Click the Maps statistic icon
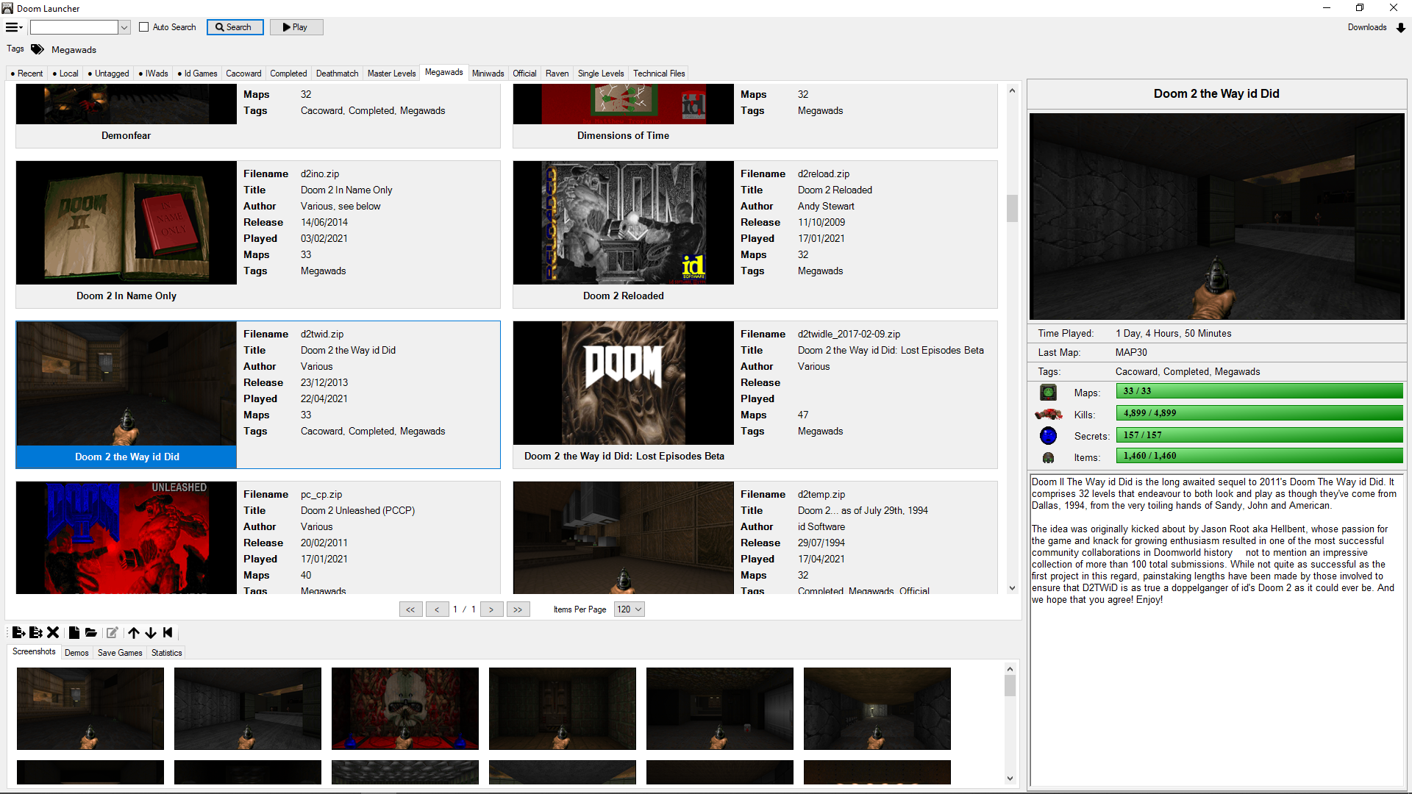Screen dimensions: 1412x794 pyautogui.click(x=1048, y=392)
